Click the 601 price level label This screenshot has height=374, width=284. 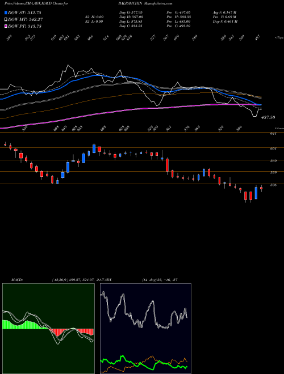point(273,149)
